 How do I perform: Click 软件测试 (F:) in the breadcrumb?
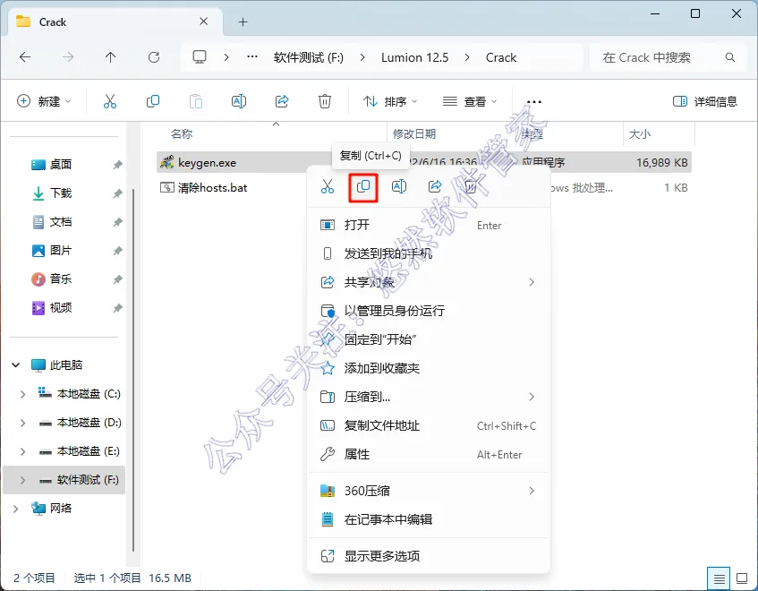pos(309,57)
